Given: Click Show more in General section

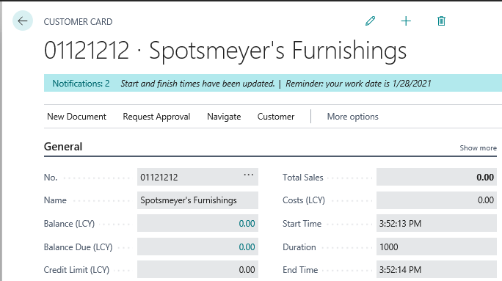Looking at the screenshot, I should (478, 148).
